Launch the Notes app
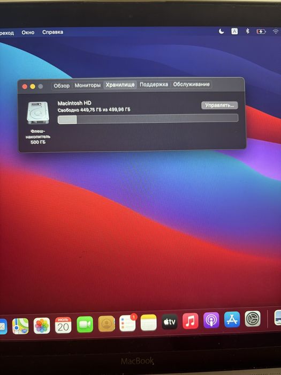281x375 pixels. tap(148, 322)
